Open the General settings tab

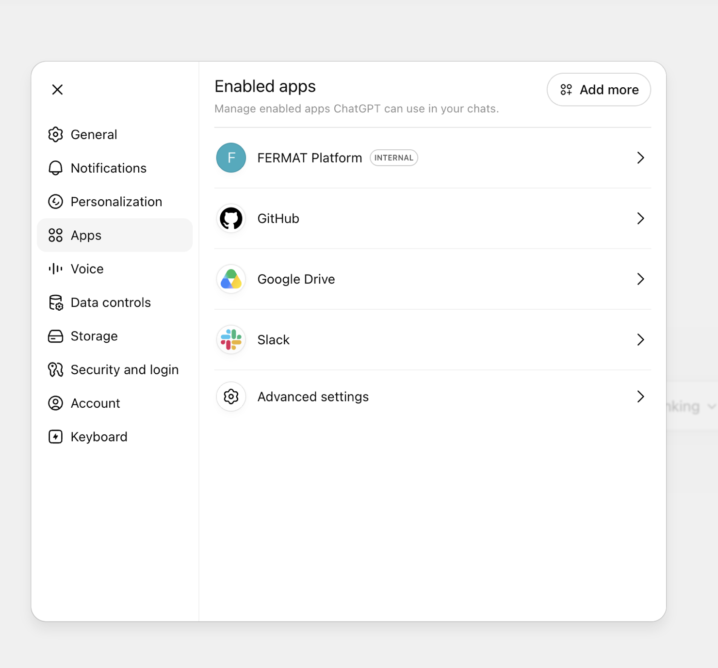pyautogui.click(x=114, y=134)
